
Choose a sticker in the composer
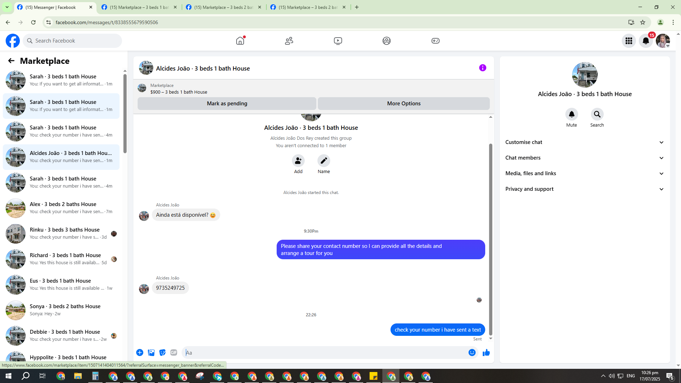162,353
